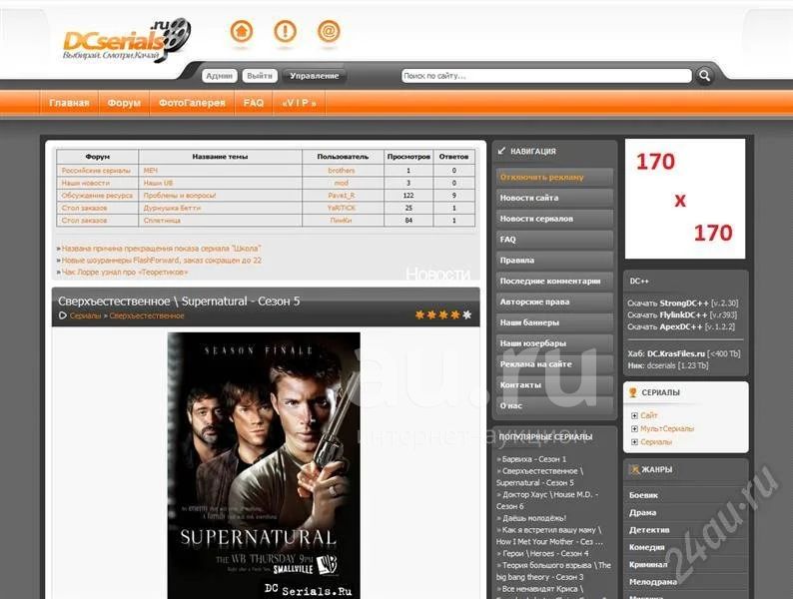Click the first rating star
The height and width of the screenshot is (599, 793).
tap(419, 314)
